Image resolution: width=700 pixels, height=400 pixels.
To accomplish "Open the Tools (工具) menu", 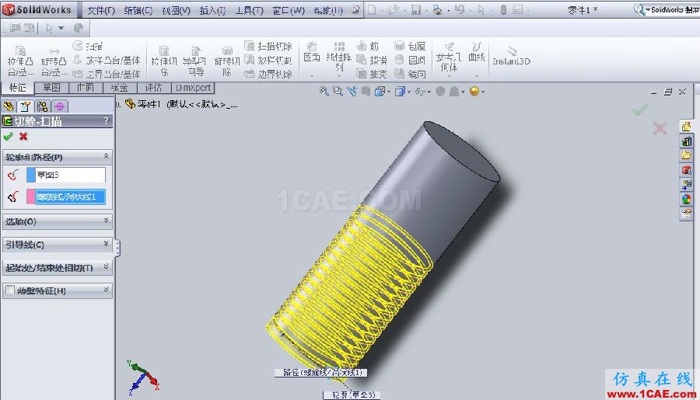I will point(249,10).
